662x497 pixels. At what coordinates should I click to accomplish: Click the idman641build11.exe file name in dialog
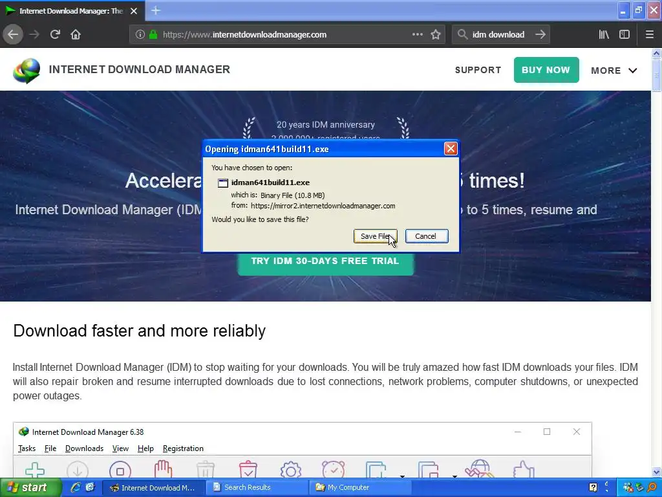point(270,182)
